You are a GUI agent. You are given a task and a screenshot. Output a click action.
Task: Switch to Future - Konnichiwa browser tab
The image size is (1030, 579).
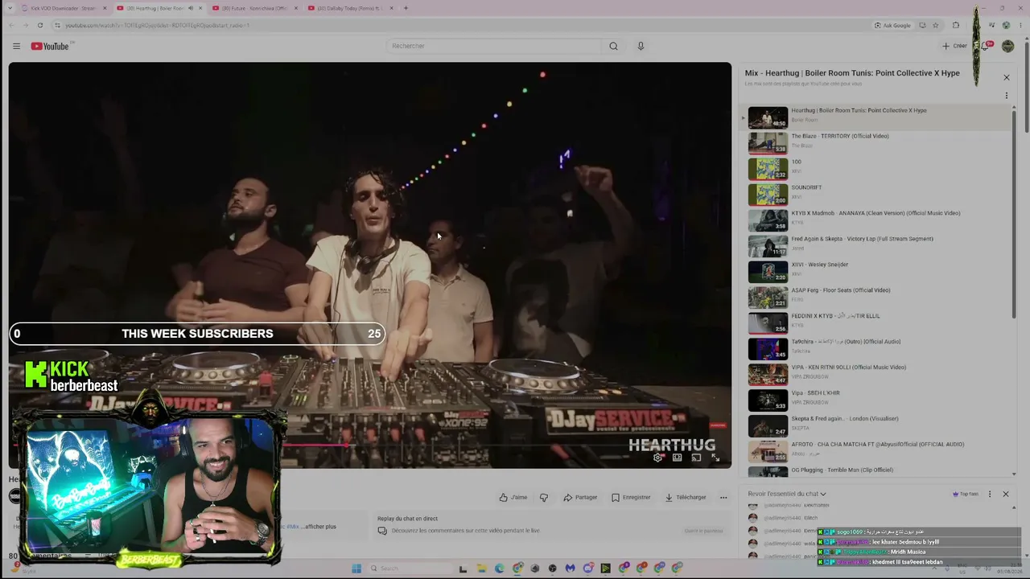click(253, 8)
